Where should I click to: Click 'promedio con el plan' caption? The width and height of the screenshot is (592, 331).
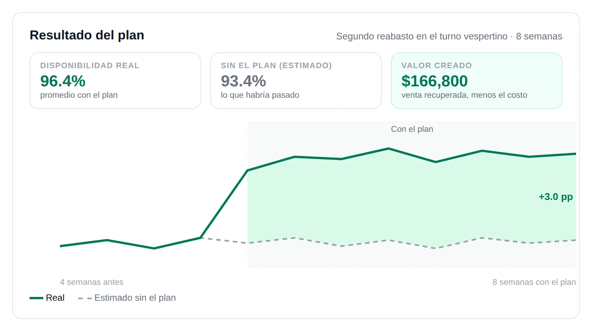79,95
